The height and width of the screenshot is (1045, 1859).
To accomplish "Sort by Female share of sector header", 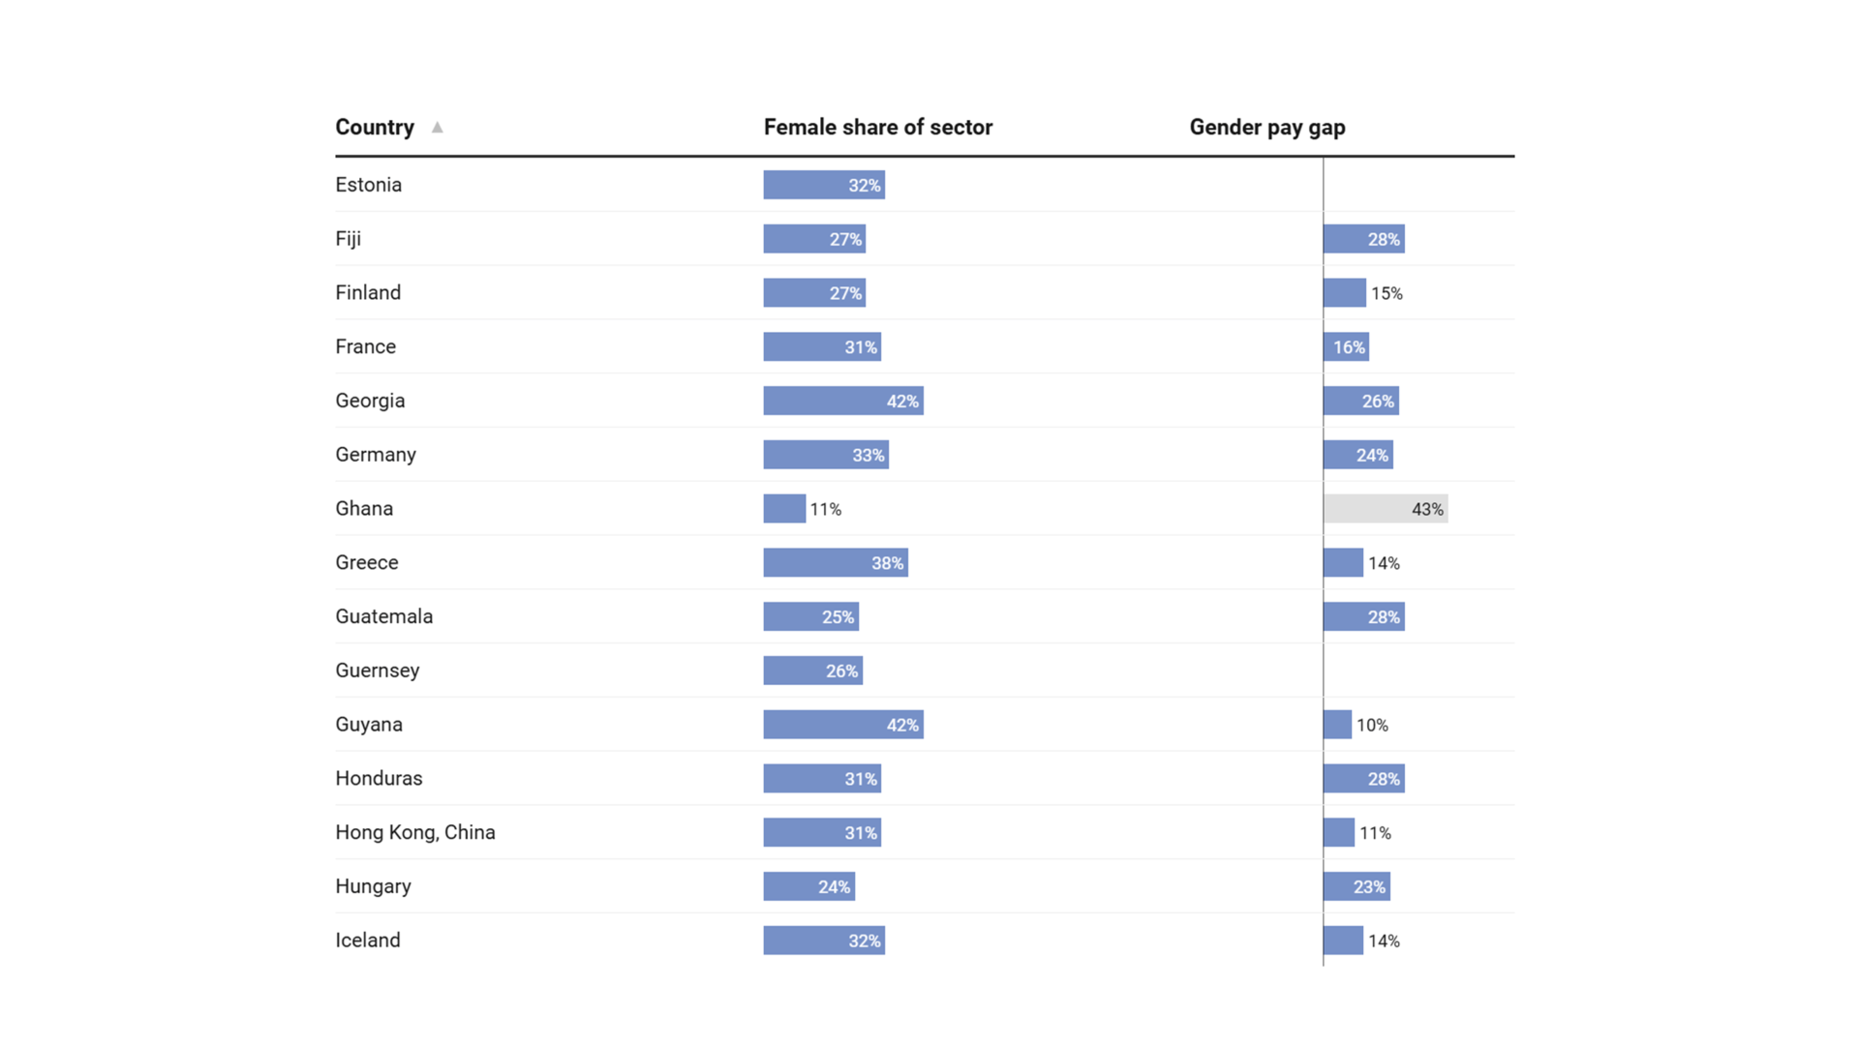I will pyautogui.click(x=878, y=128).
